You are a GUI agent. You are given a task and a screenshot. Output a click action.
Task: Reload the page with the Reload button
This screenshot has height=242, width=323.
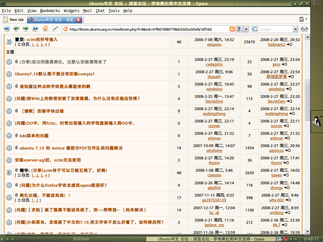coord(45,28)
